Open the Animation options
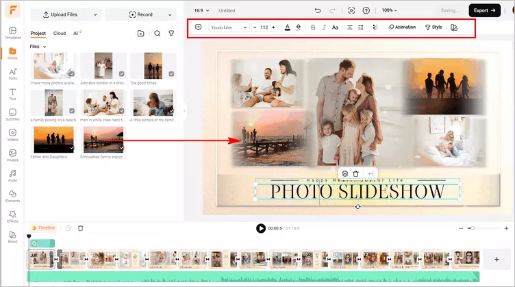This screenshot has width=515, height=287. coord(402,27)
